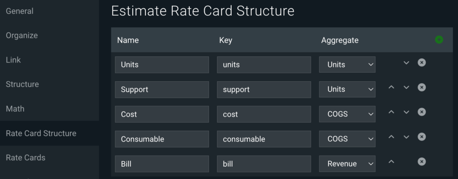458x179 pixels.
Task: Select Structure in the sidebar
Action: [22, 84]
